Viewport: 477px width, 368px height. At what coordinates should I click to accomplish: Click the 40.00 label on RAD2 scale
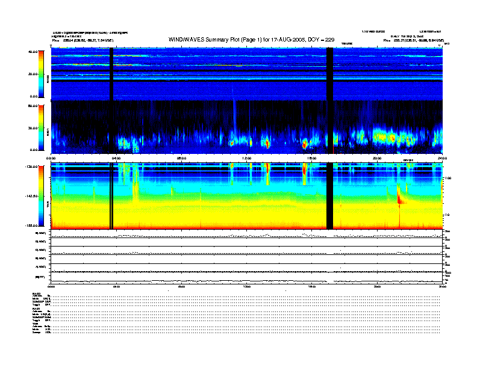pos(33,52)
